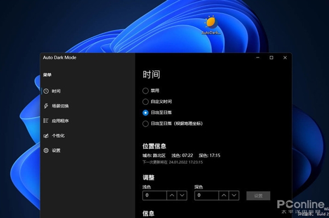Decrease 深色 offset with down arrow
329x218 pixels.
[234, 195]
